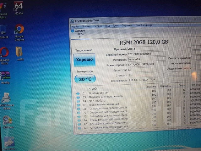Click status circle for attribute 09
The width and height of the screenshot is (201, 151).
tap(78, 101)
